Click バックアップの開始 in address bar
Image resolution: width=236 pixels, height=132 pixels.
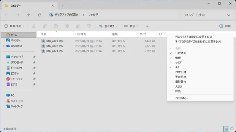click(66, 15)
